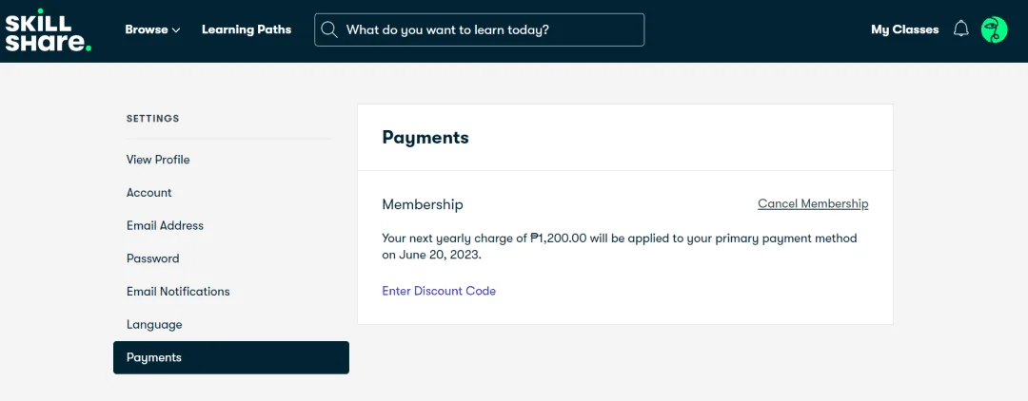Open Password settings
This screenshot has height=401, width=1028.
[x=152, y=258]
